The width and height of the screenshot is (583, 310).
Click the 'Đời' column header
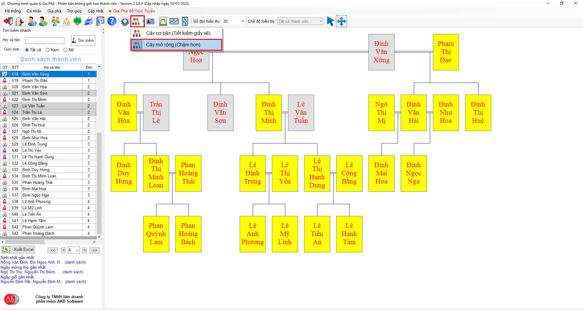(89, 67)
